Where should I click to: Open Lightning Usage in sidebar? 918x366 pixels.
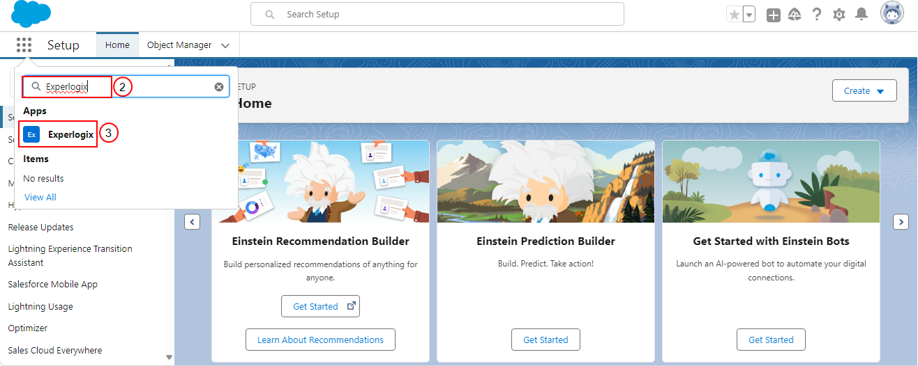[x=40, y=306]
